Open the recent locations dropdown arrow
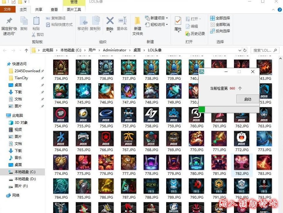283x213 pixels. pyautogui.click(x=20, y=50)
